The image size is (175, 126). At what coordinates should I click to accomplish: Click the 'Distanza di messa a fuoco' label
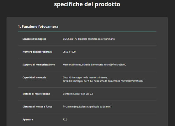pos(37,107)
